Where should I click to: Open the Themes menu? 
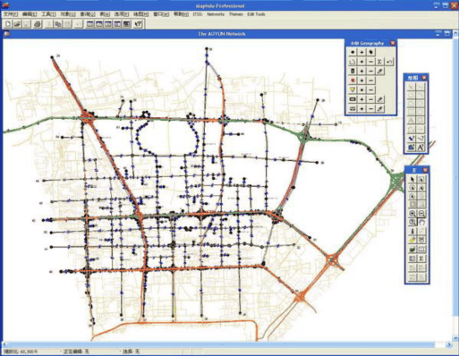236,14
